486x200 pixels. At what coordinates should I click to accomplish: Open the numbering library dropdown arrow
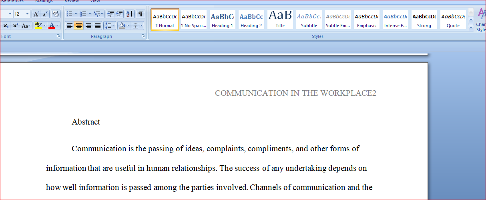point(89,14)
